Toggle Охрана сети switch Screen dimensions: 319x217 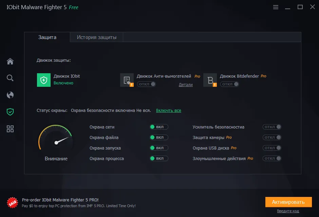point(159,127)
